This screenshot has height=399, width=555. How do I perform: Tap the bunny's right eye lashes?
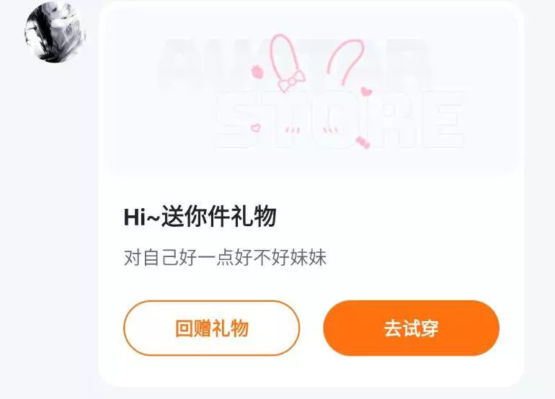[331, 130]
